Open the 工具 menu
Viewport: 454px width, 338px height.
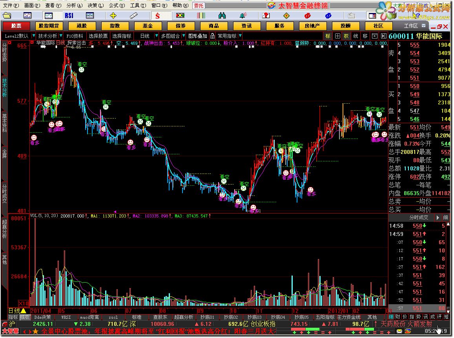pos(138,5)
